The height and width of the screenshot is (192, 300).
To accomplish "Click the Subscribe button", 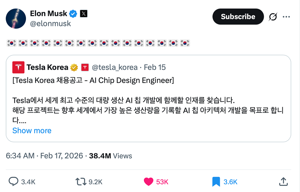I will (238, 16).
